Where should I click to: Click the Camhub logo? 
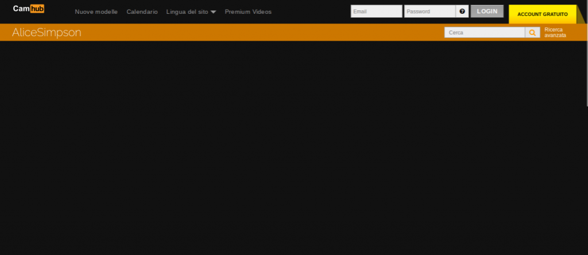[x=29, y=9]
